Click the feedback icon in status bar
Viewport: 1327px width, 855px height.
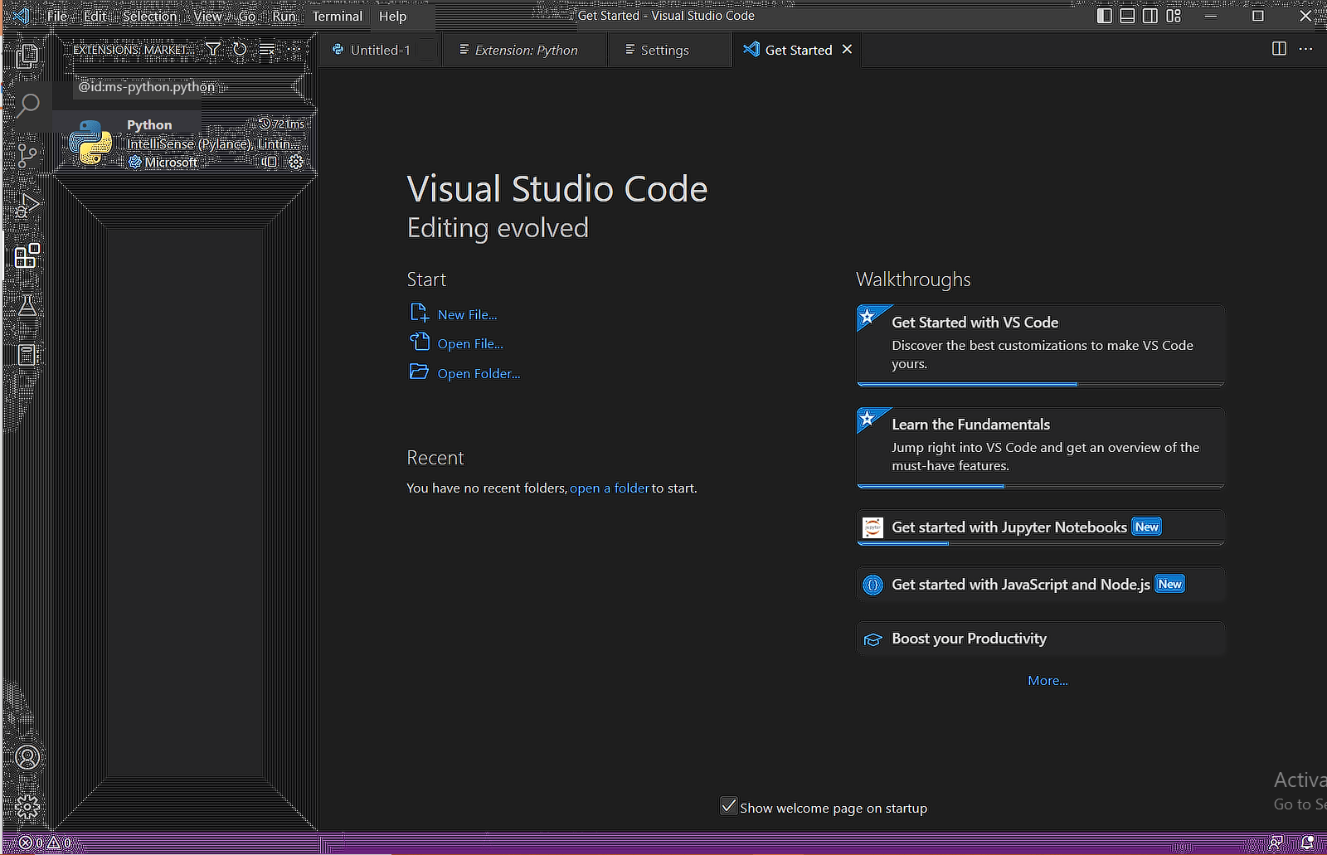click(1276, 843)
